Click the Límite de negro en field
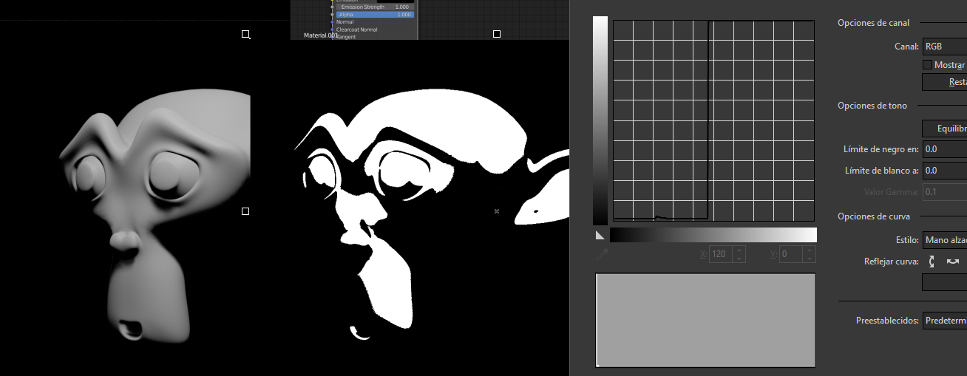Viewport: 967px width, 376px height. tap(944, 149)
